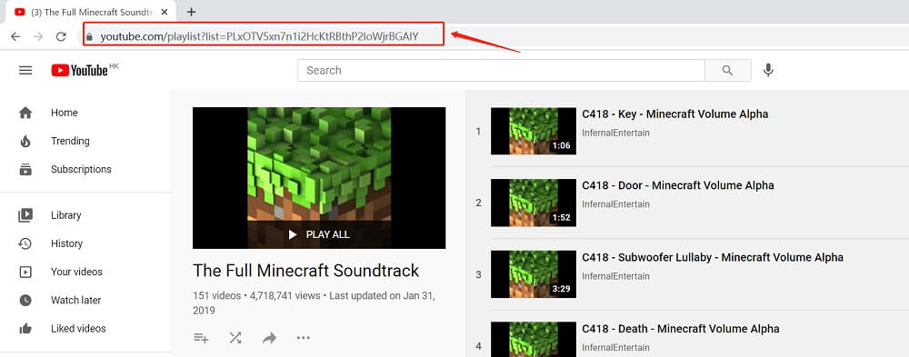
Task: Open C418 - Subwoofer Lullaby title
Action: [x=713, y=257]
